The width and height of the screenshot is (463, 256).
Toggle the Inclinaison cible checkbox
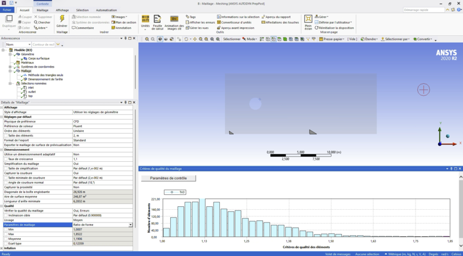6,216
